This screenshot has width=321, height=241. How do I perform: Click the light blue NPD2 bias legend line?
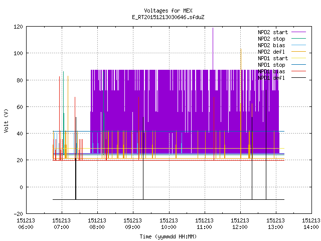click(299, 45)
